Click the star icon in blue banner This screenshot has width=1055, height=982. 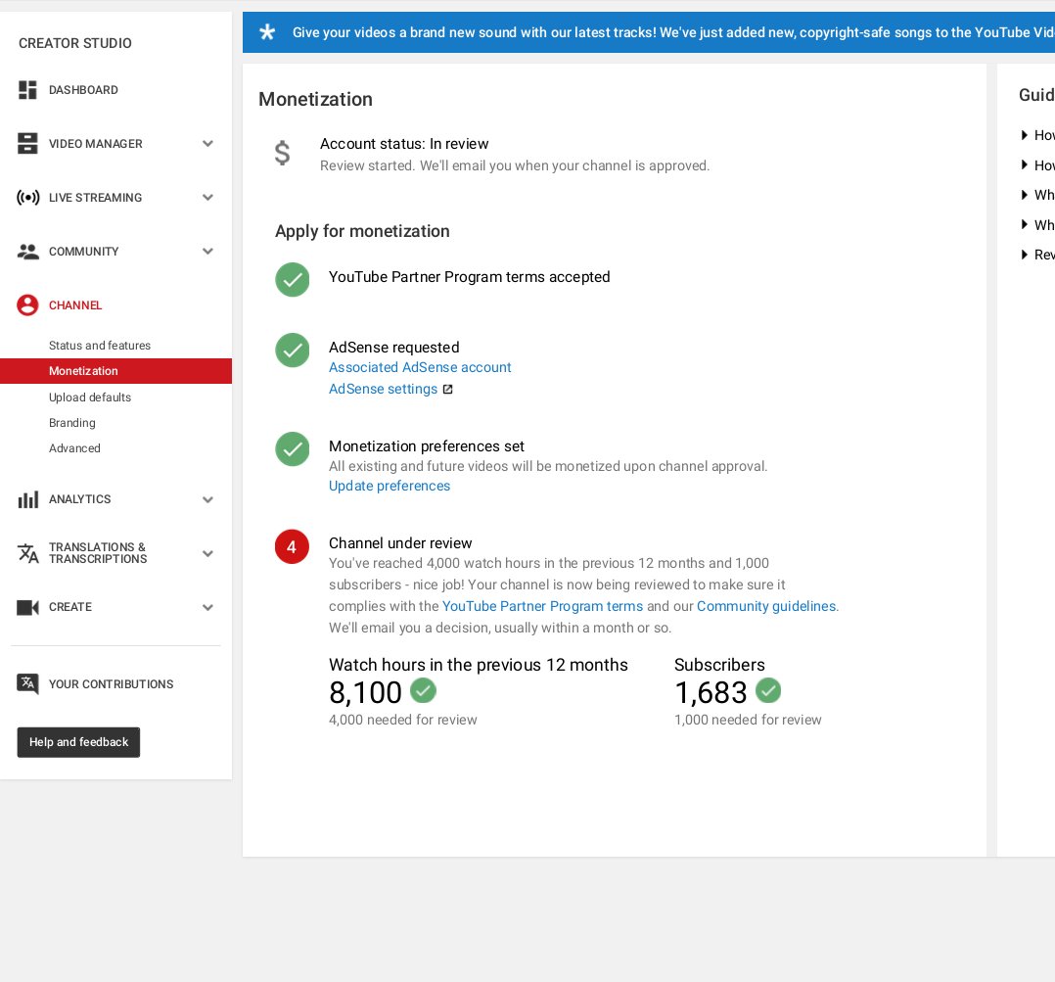pyautogui.click(x=267, y=31)
